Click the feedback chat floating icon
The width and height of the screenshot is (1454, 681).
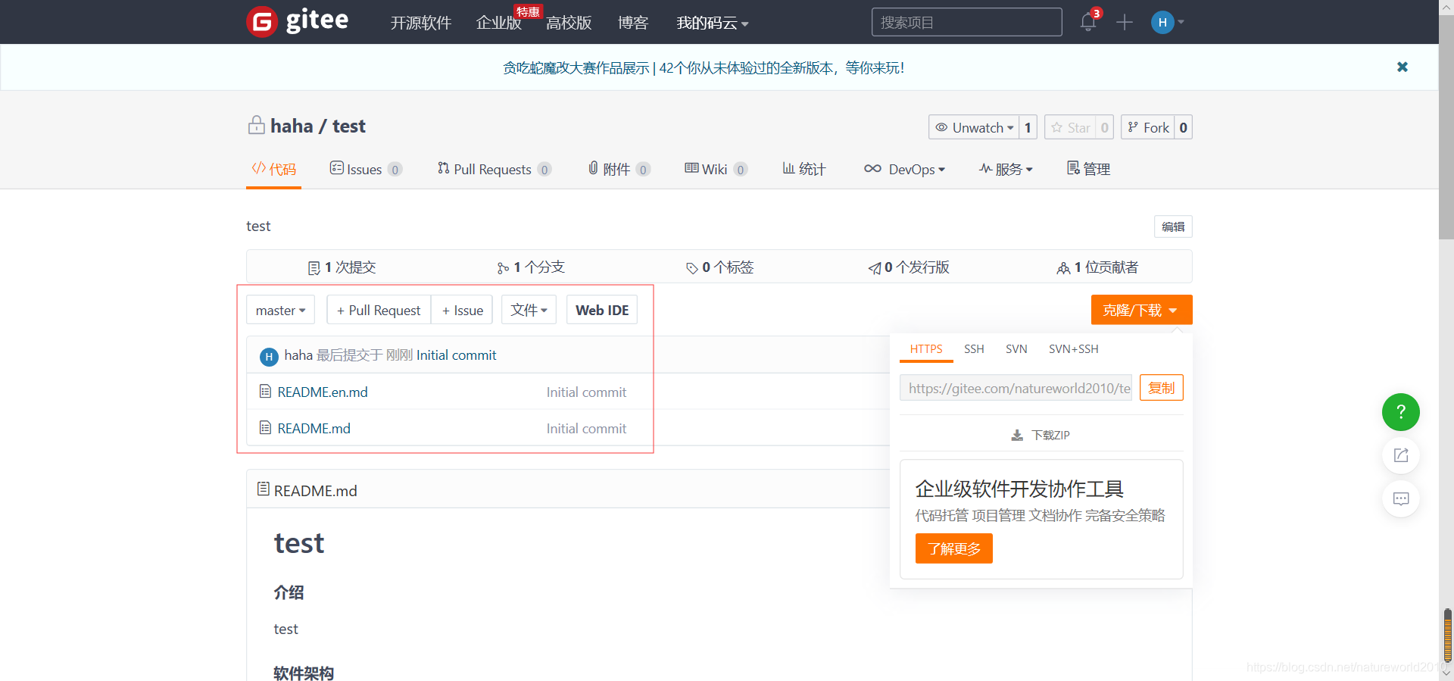click(x=1401, y=498)
